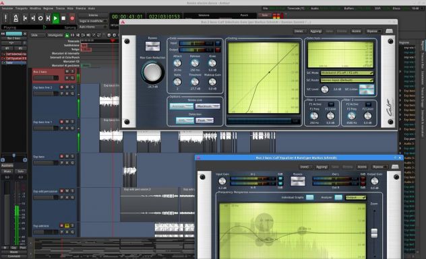Toggle Auto ritorno button
Image resolution: width=426 pixels, height=259 pixels.
click(x=93, y=27)
